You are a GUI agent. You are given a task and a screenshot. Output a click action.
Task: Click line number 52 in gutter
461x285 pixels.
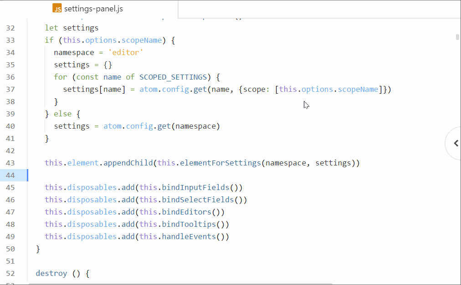(10, 274)
